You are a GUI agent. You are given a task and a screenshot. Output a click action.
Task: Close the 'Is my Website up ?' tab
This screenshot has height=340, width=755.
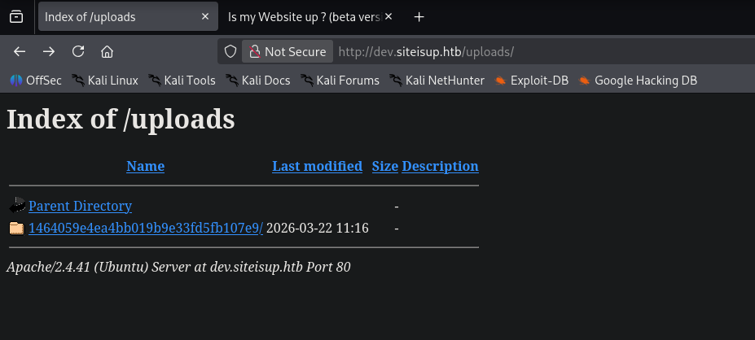(389, 17)
